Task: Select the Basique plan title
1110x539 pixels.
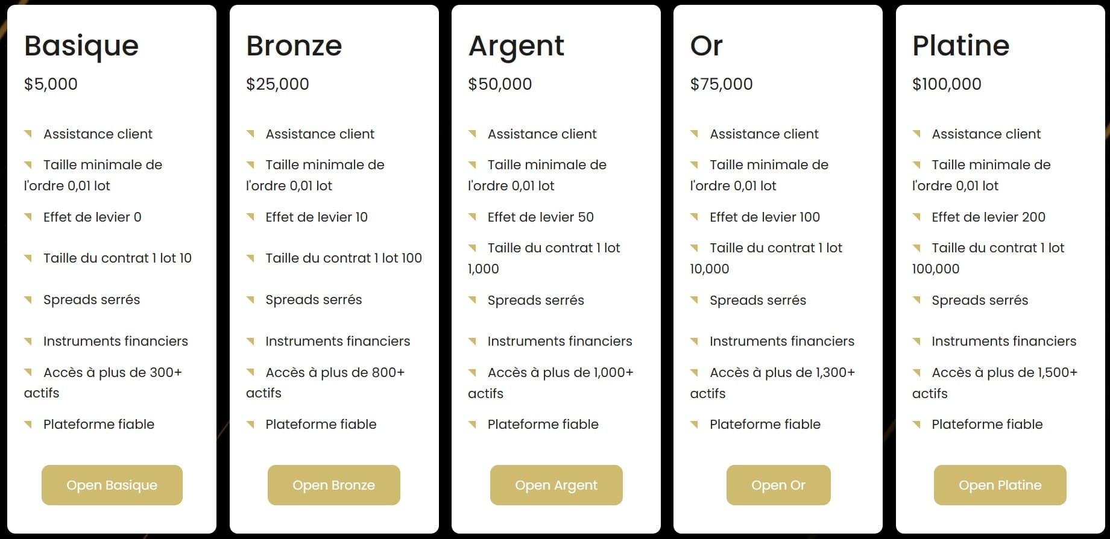Action: tap(80, 45)
